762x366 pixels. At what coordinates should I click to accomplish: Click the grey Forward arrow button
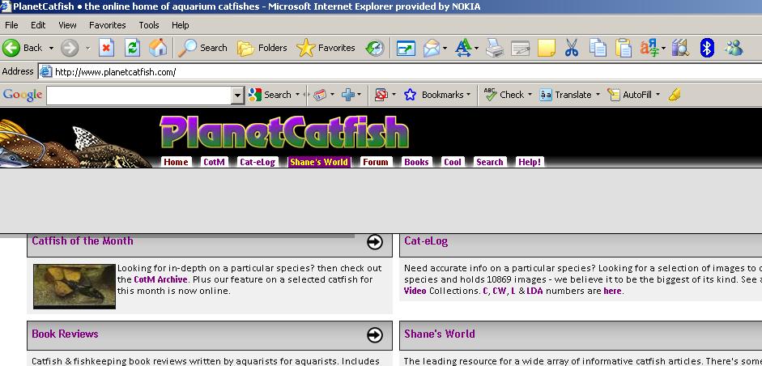click(x=70, y=48)
